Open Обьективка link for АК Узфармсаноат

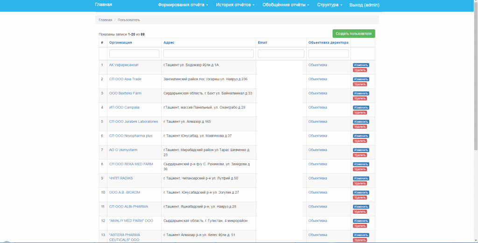click(317, 65)
